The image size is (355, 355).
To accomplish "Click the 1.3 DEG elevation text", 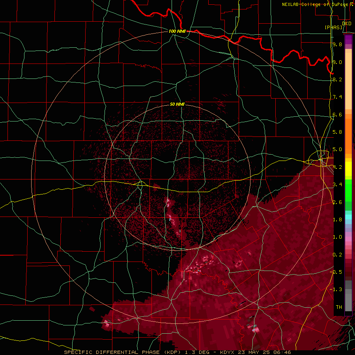I will pyautogui.click(x=196, y=352).
